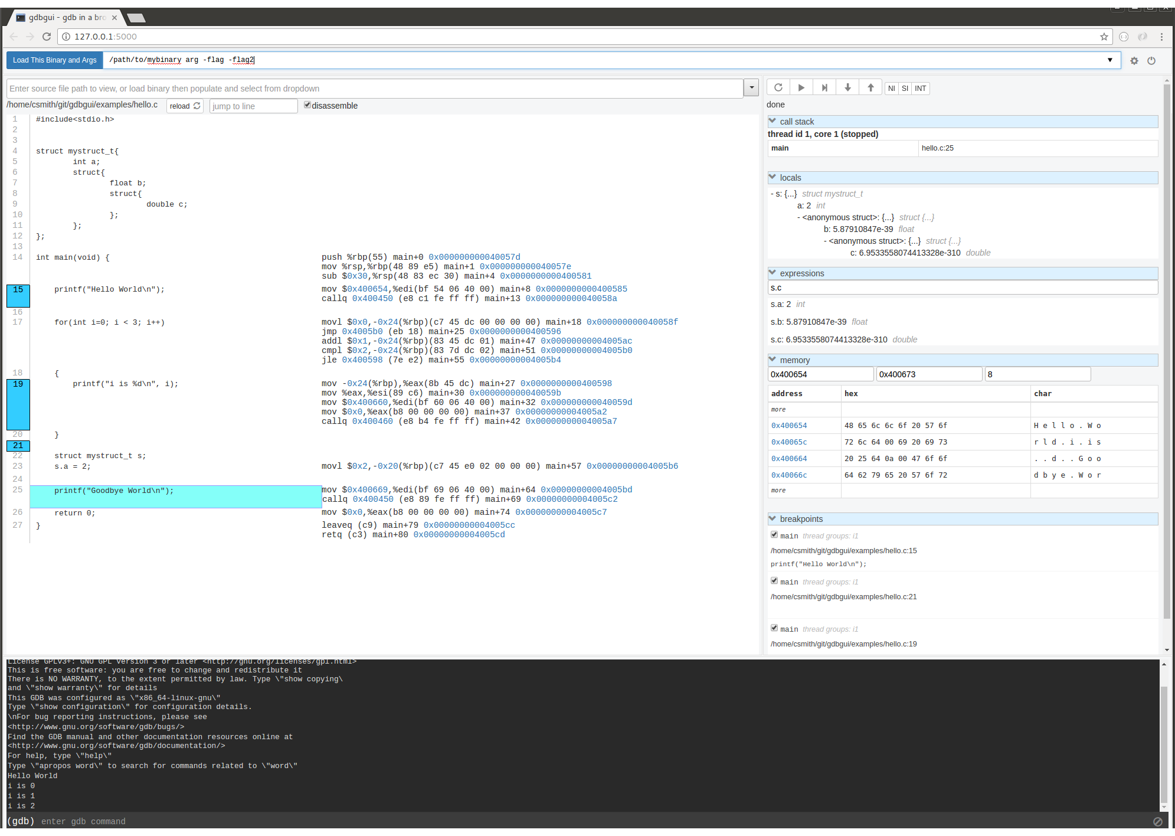
Task: Toggle the disassemble checkbox
Action: point(307,104)
